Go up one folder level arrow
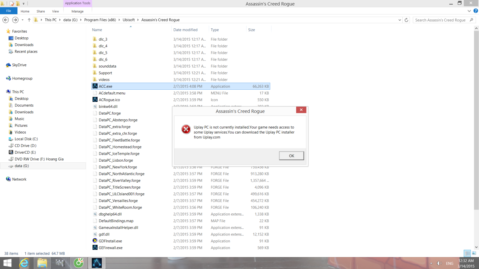 coord(29,20)
